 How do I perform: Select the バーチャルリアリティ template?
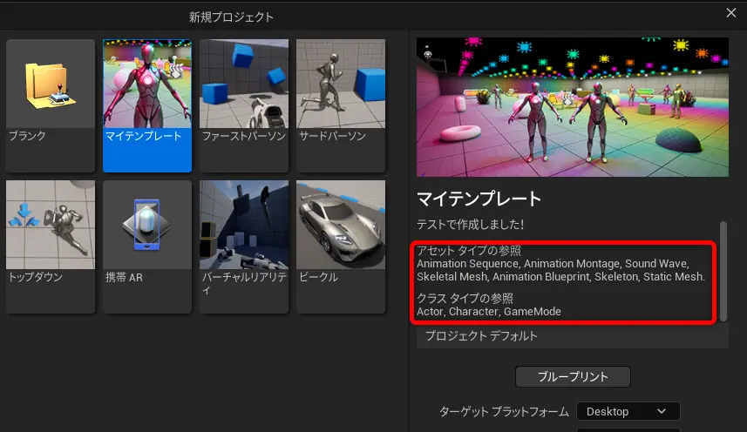[244, 246]
